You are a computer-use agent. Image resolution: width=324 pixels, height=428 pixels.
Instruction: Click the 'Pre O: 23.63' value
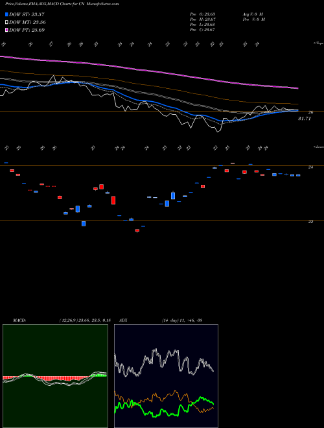point(204,14)
